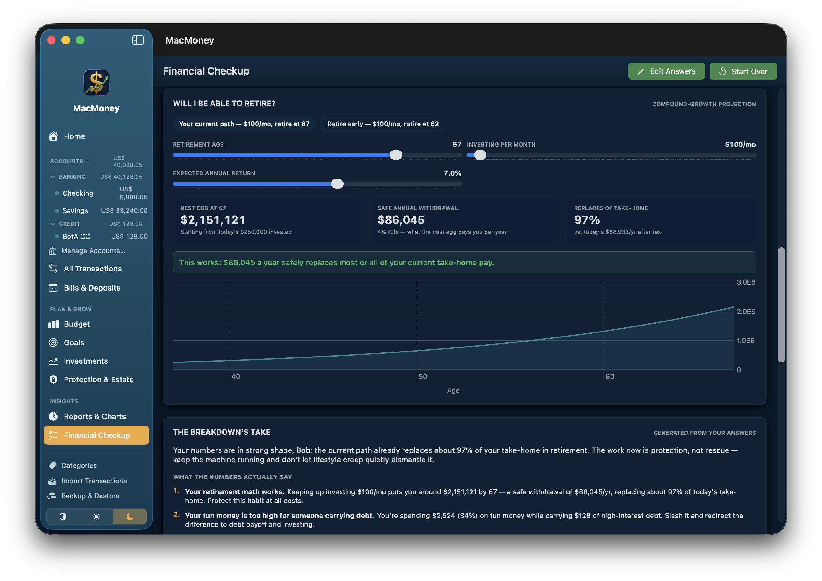Click the Safe Annual Withdrawal card
Screen dimensions: 822x581
pos(464,220)
